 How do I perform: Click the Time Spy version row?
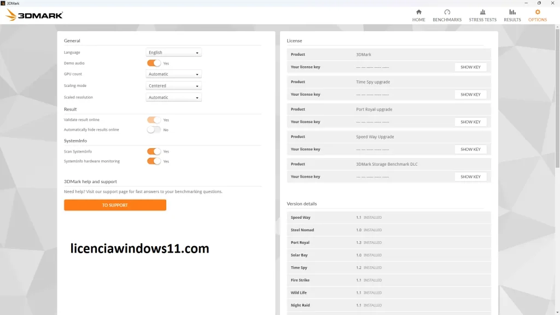pyautogui.click(x=389, y=267)
